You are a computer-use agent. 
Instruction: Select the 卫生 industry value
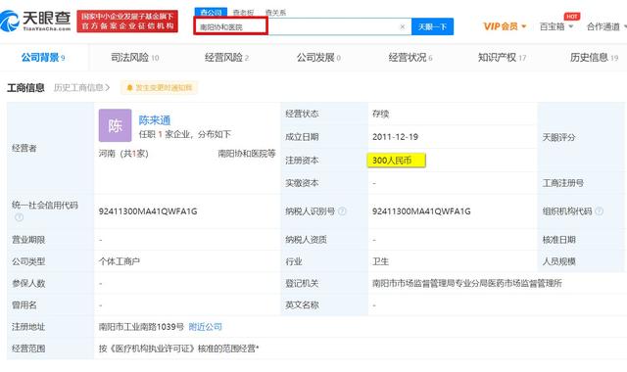(380, 261)
